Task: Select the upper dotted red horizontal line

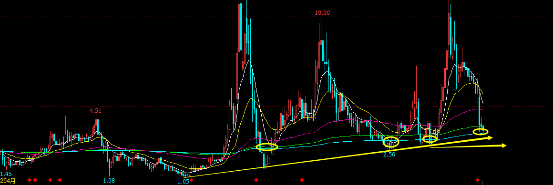Action: 276,17
